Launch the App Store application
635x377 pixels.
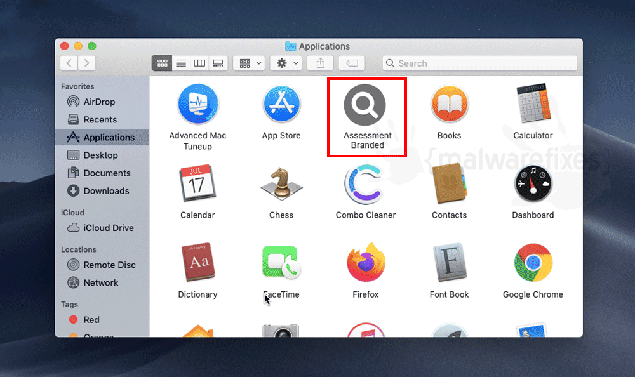[x=281, y=104]
